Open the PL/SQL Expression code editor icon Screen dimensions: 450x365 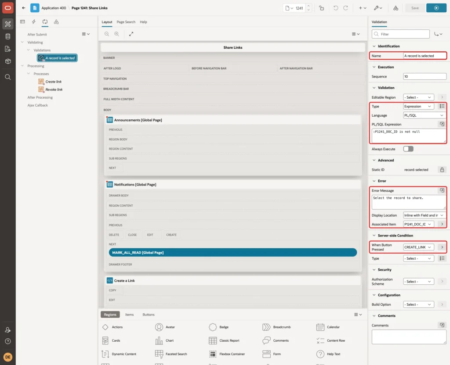[x=442, y=124]
